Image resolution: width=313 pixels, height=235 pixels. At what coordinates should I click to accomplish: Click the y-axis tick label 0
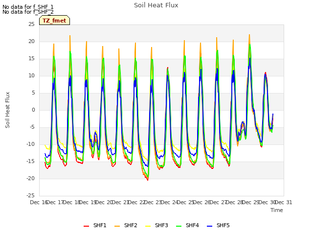tap(33, 110)
